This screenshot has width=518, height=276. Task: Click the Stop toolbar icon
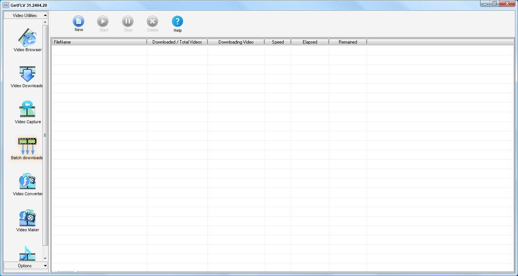(128, 22)
